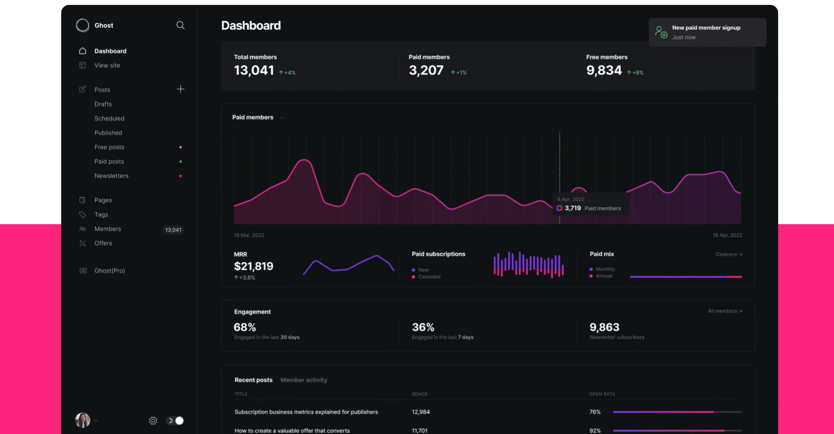834x434 pixels.
Task: Click pink dot beside Newsletters
Action: point(181,176)
